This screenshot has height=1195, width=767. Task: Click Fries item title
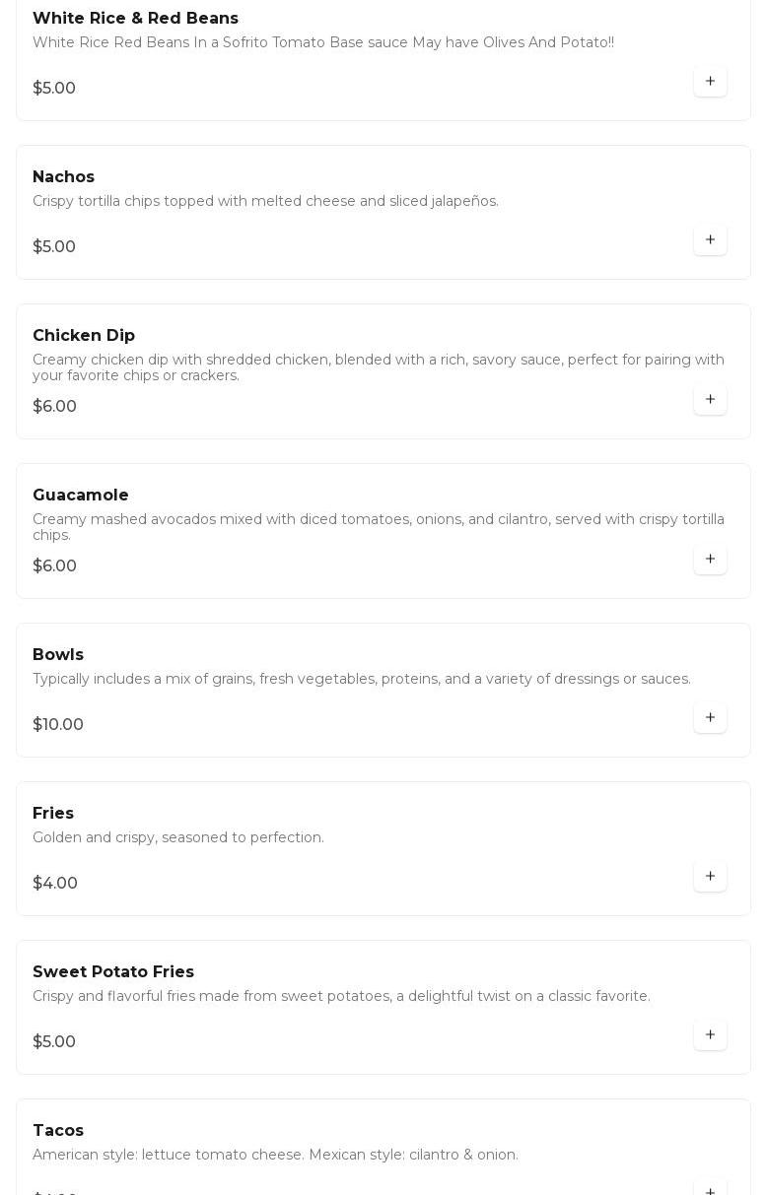click(53, 814)
